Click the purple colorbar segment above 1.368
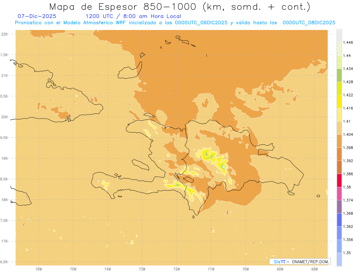353x273 pixels. [339, 206]
